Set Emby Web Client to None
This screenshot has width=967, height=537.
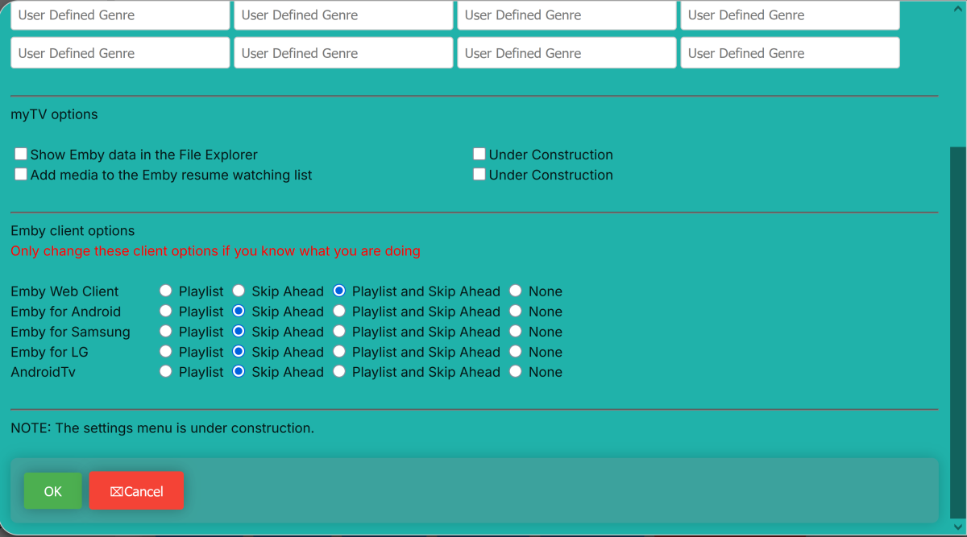click(x=516, y=291)
